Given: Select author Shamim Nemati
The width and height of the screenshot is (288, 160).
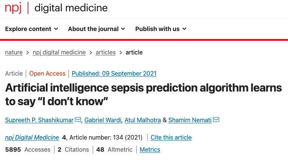Looking at the screenshot, I should (190, 120).
